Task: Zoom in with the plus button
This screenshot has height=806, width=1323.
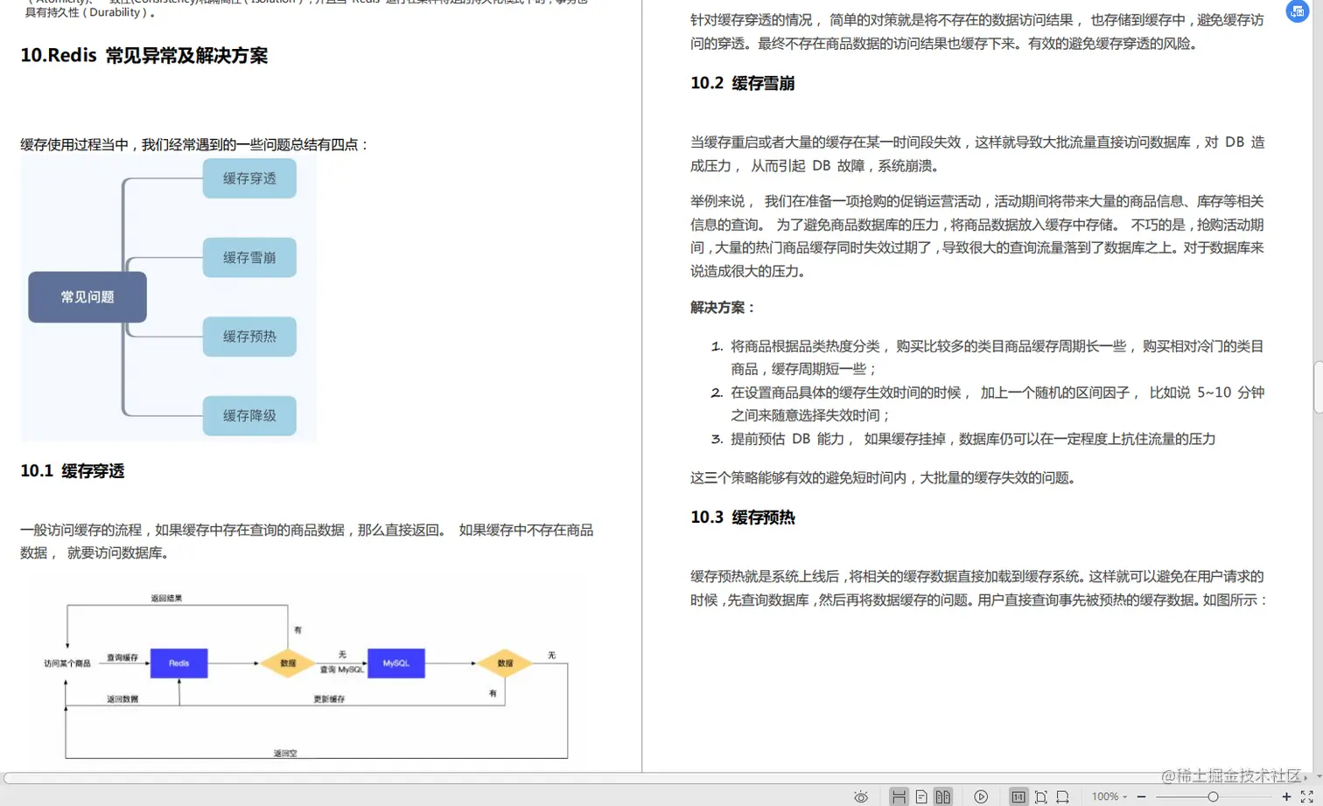Action: (x=1286, y=796)
